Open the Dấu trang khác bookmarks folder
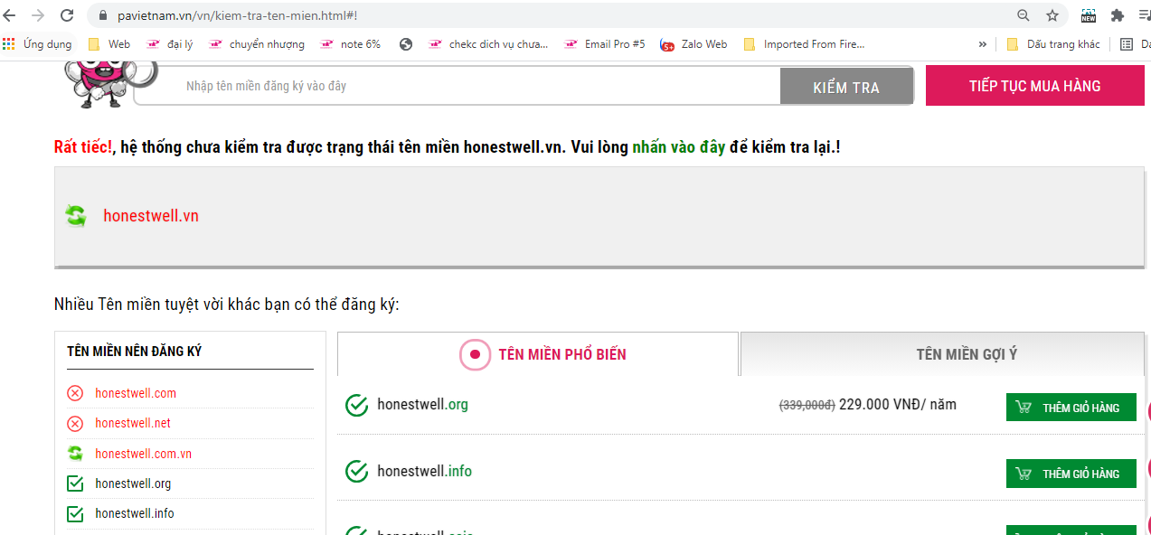Screen dimensions: 1151x535 click(1053, 43)
